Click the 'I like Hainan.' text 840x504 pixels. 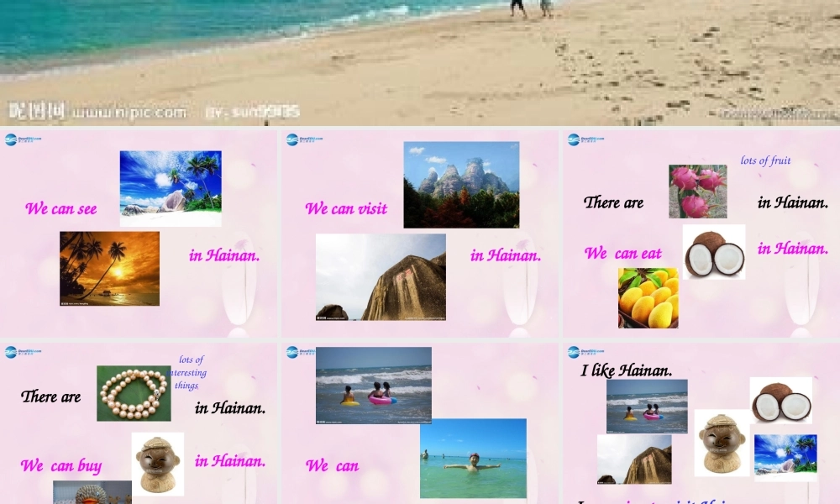[627, 370]
